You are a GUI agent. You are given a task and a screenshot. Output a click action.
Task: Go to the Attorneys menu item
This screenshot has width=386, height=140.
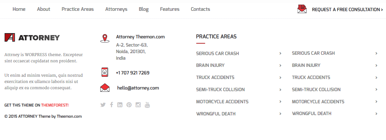tap(116, 9)
